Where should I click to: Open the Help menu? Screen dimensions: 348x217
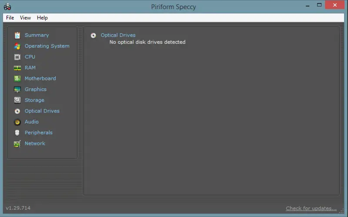click(42, 18)
